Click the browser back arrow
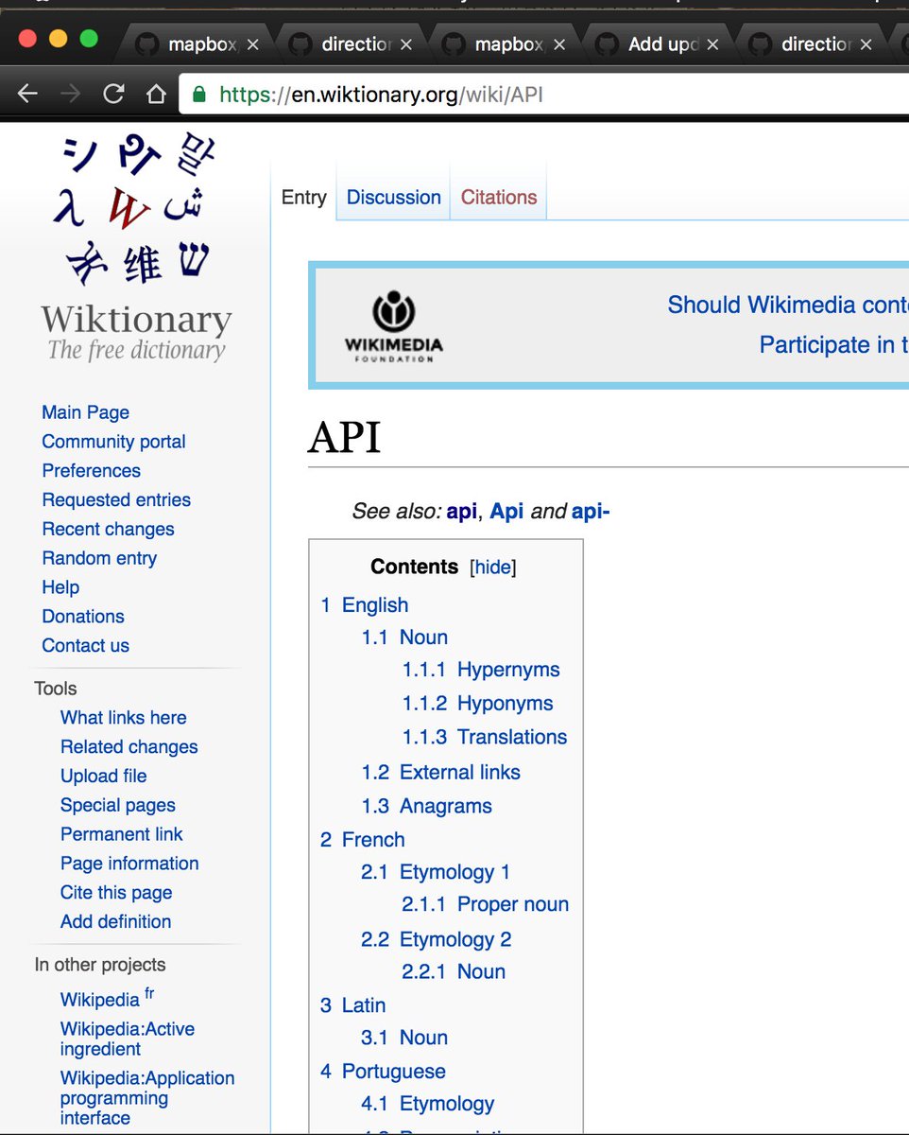Image resolution: width=909 pixels, height=1135 pixels. (x=27, y=94)
